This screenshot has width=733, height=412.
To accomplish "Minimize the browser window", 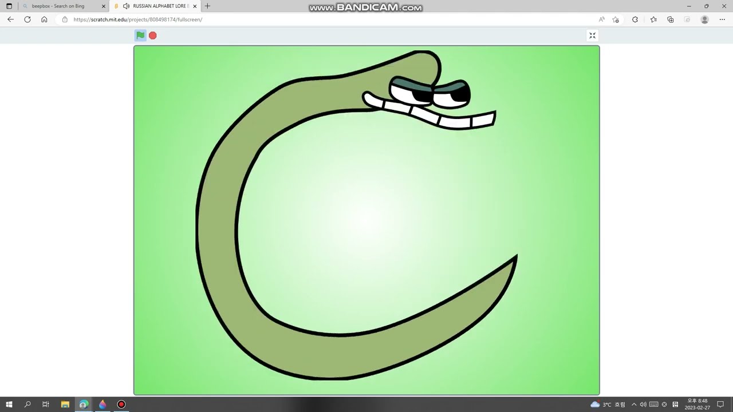I will coord(689,6).
